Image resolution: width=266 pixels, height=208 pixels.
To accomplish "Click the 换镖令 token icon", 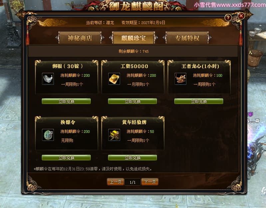I will 48,135.
